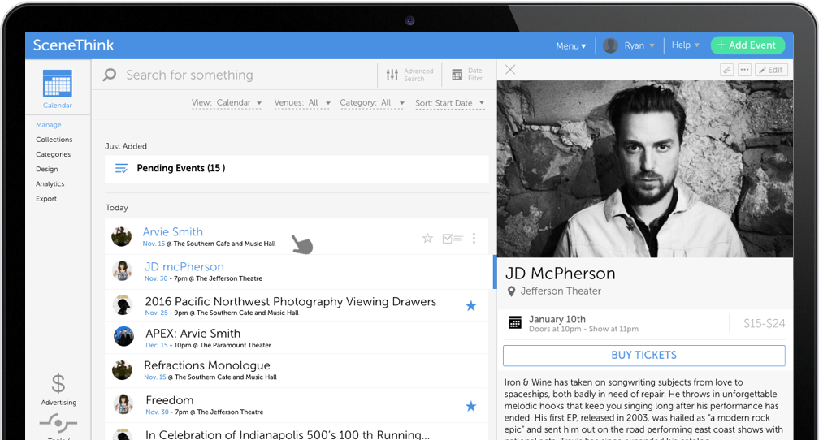
Task: Toggle the star on Freedom event
Action: click(x=470, y=406)
